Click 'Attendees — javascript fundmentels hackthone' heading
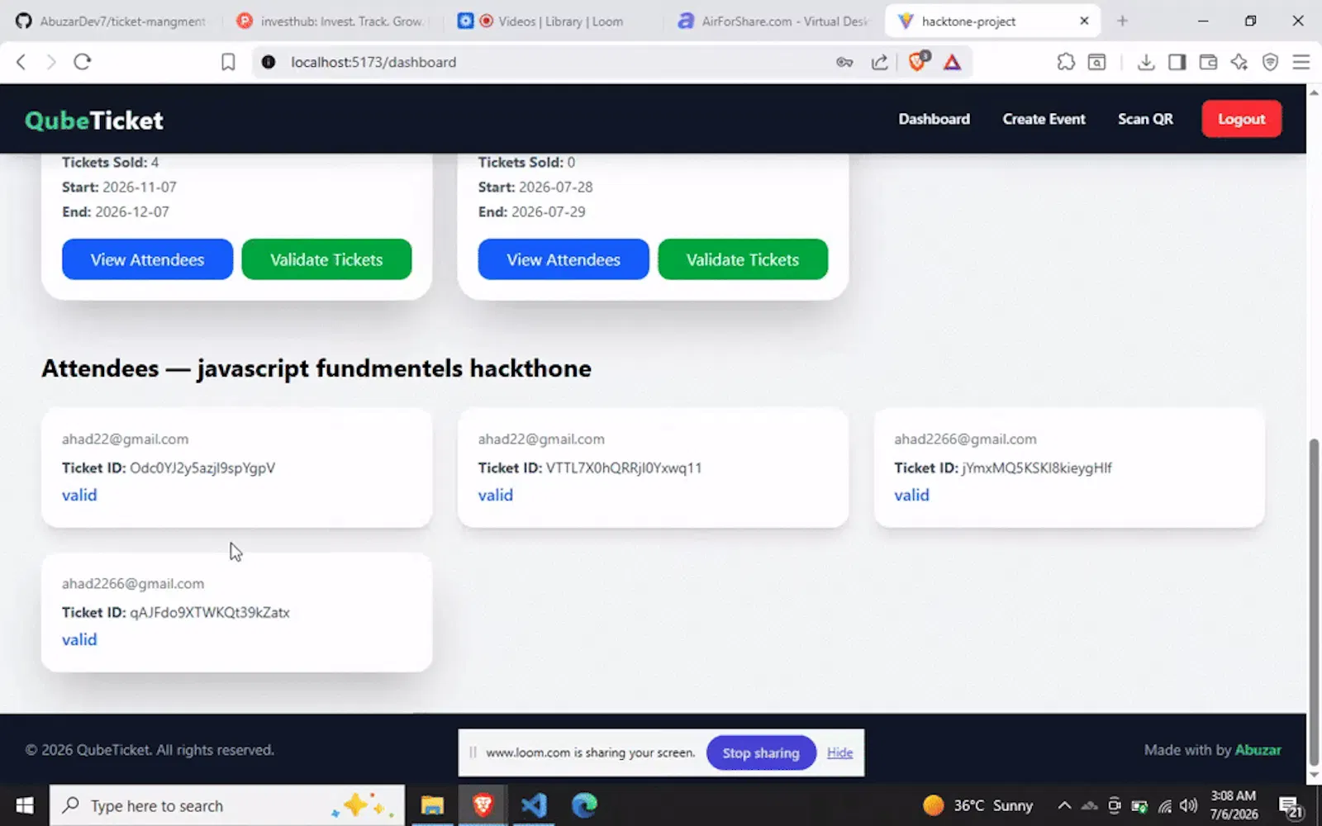Viewport: 1322px width, 826px height. point(316,368)
